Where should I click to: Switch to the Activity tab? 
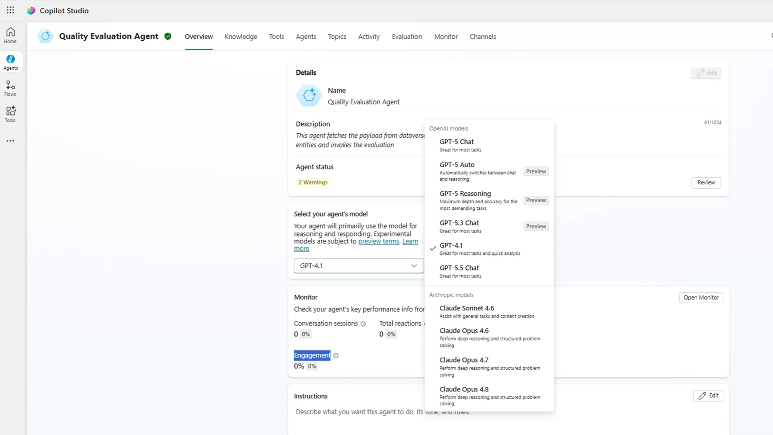(x=369, y=36)
